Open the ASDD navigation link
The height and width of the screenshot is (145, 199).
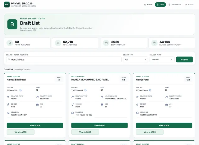(189, 5)
